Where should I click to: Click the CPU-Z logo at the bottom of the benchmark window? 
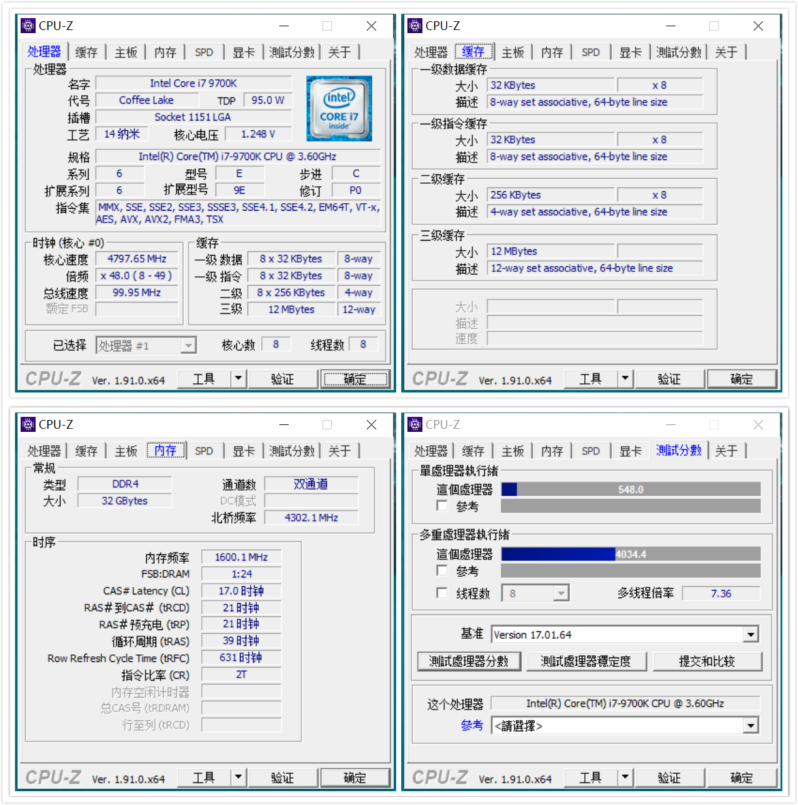441,777
